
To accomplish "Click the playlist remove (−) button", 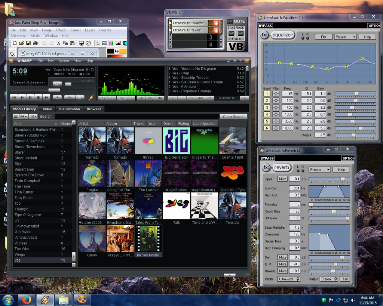I will click(182, 98).
